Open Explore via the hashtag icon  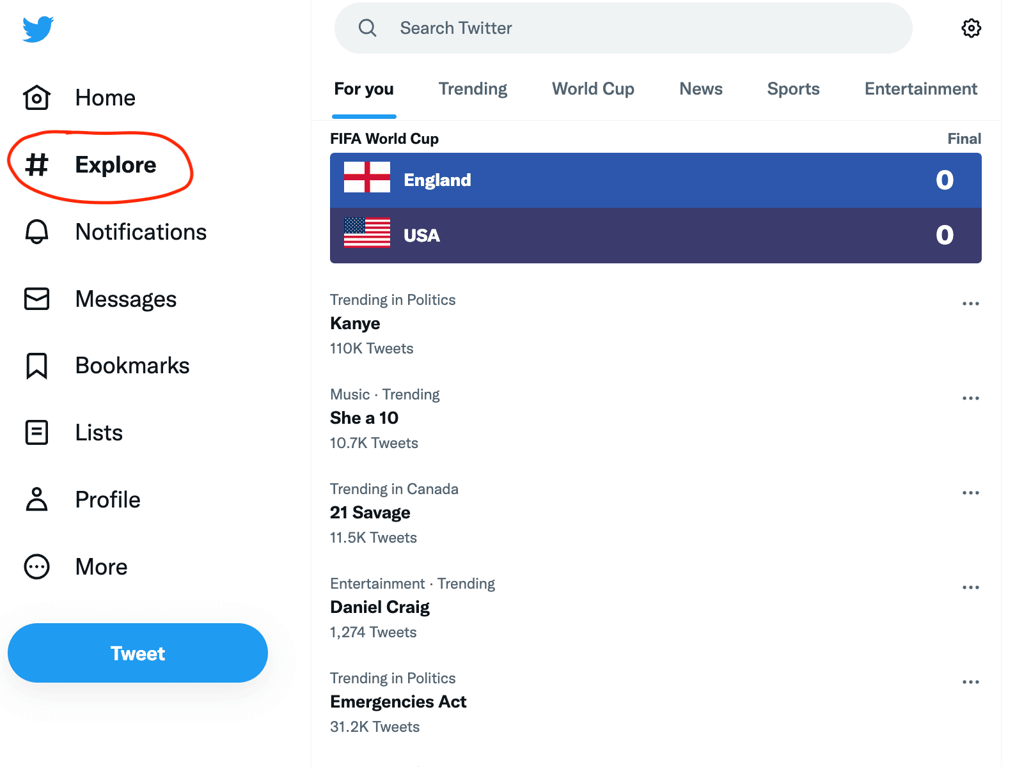point(36,165)
